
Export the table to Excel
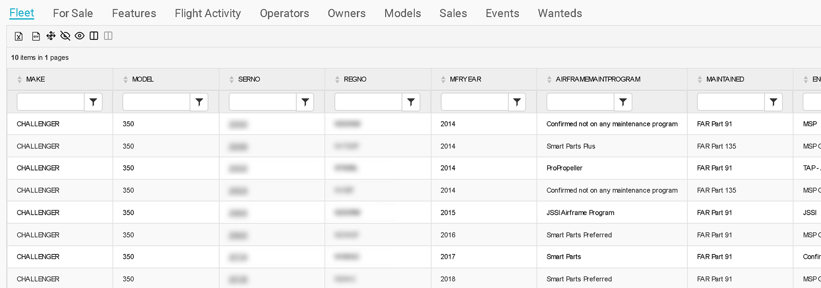coord(19,36)
